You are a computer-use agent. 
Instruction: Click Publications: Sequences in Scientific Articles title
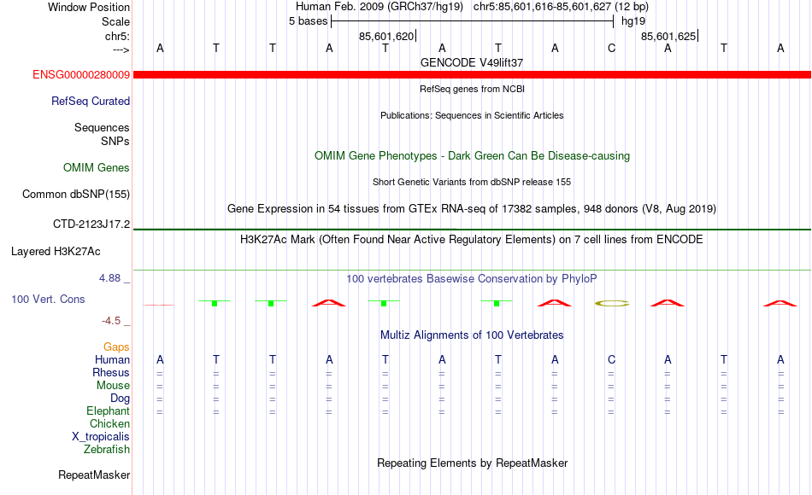[x=472, y=115]
